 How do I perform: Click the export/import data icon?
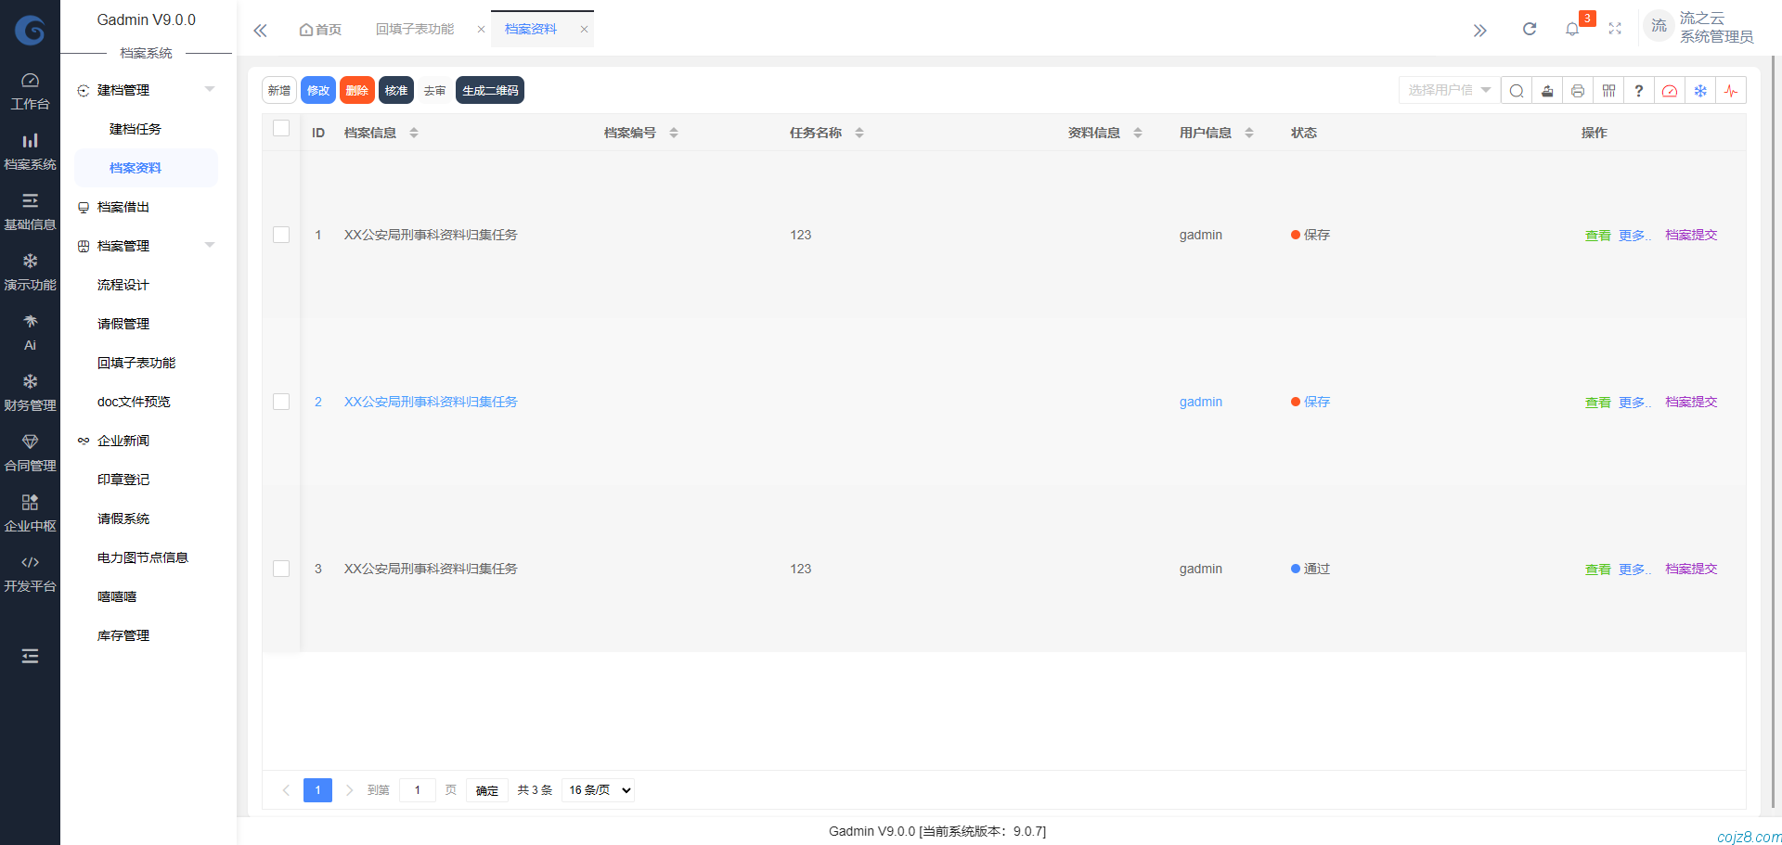1546,90
